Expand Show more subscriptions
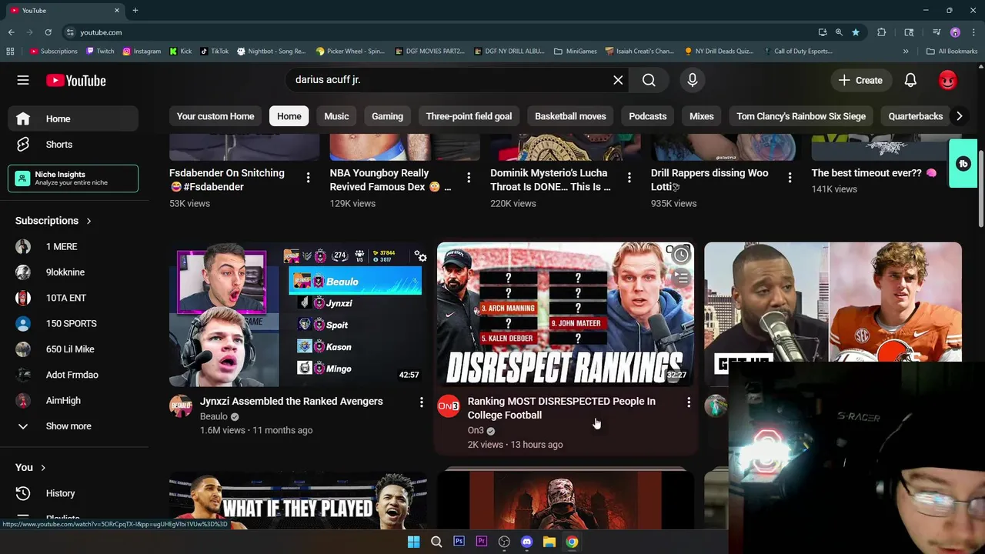Image resolution: width=985 pixels, height=554 pixels. [73, 426]
